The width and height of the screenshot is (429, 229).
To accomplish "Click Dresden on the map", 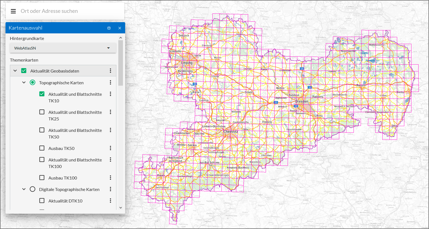I will [302, 101].
